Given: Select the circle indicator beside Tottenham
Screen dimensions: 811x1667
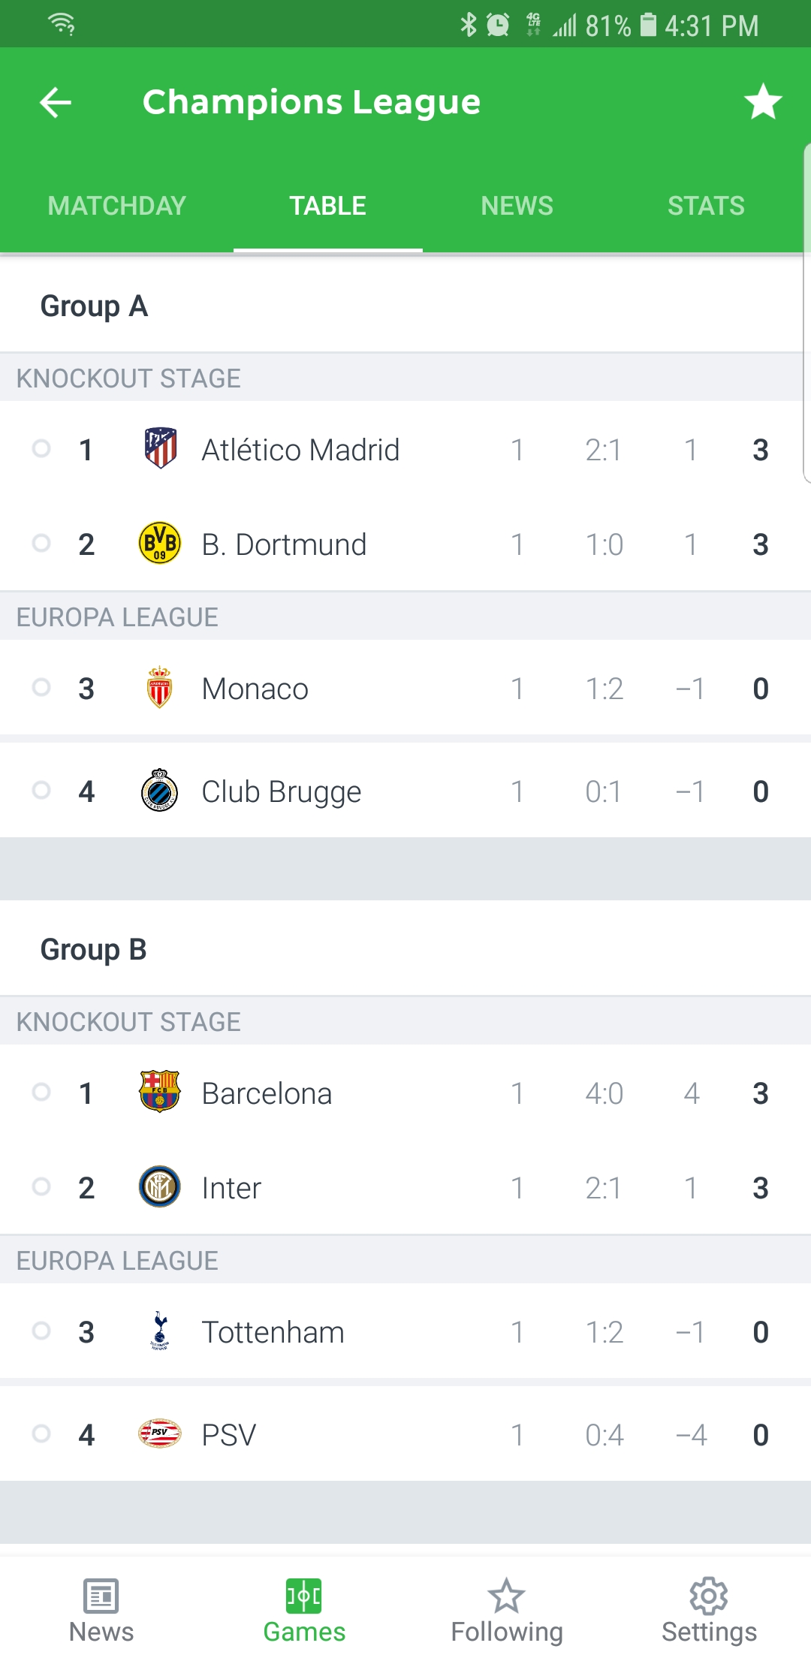Looking at the screenshot, I should point(41,1331).
